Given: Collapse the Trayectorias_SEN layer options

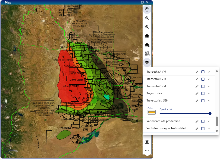Looking at the screenshot, I should [208, 101].
